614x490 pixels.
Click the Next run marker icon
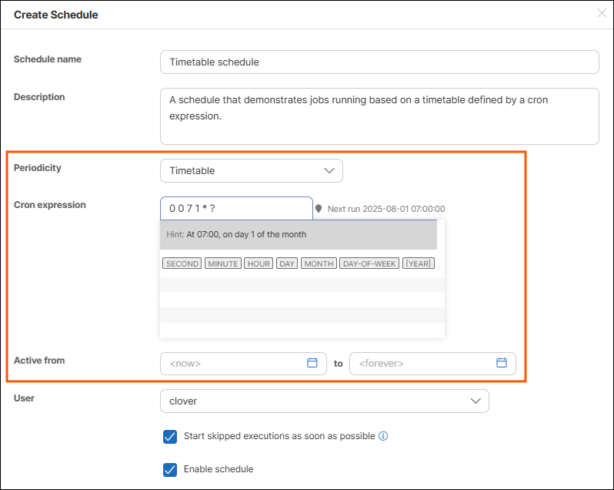point(319,209)
